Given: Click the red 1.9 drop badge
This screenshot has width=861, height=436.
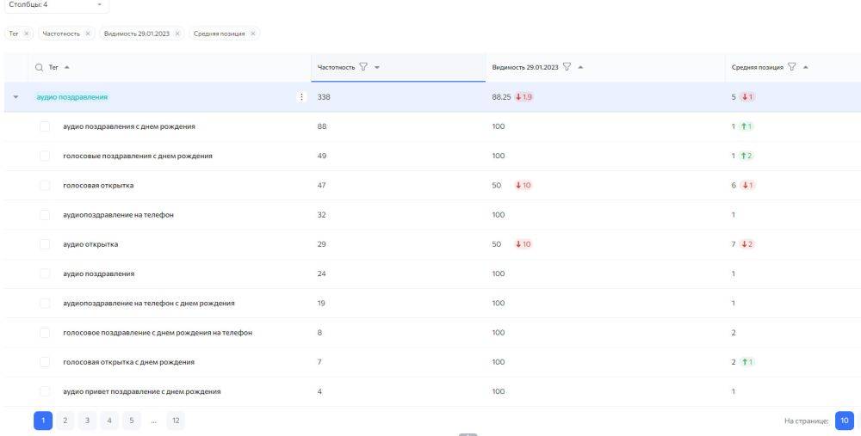Looking at the screenshot, I should point(523,97).
